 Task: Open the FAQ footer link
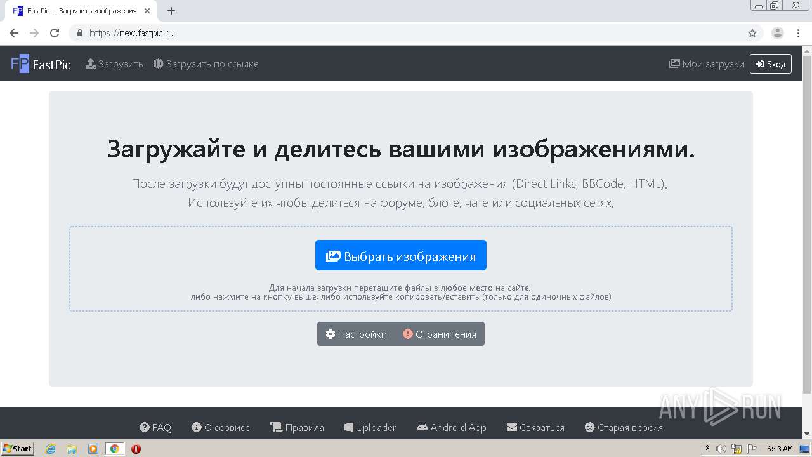pyautogui.click(x=155, y=428)
